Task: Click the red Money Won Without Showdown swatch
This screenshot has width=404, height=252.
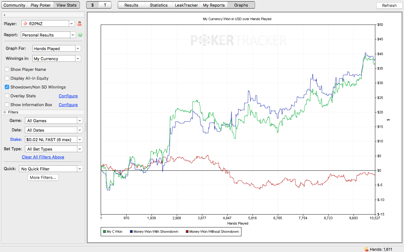Action: 187,232
